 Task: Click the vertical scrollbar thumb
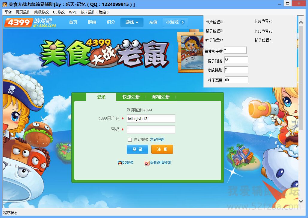click(301, 78)
